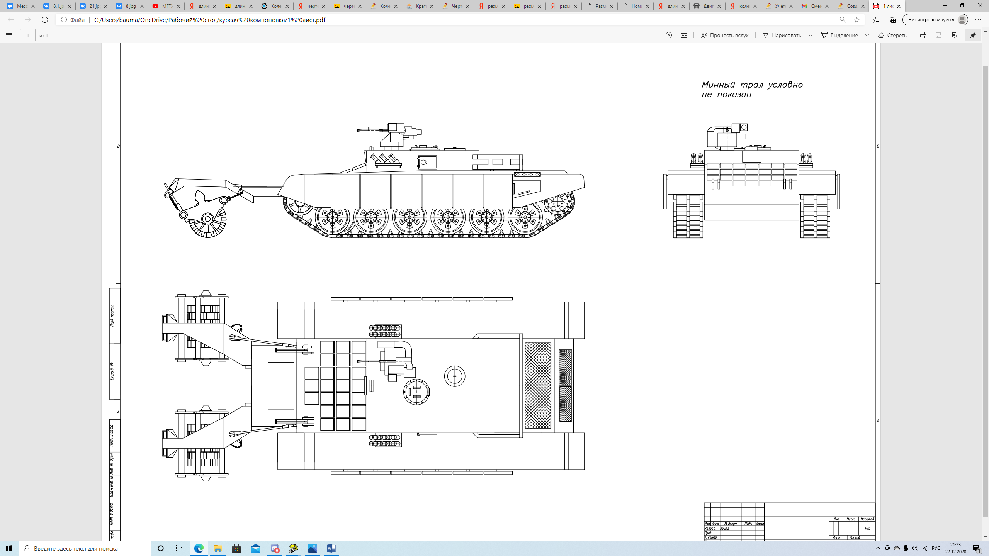
Task: Expand the Нарисовать options dropdown arrow
Action: (x=811, y=35)
